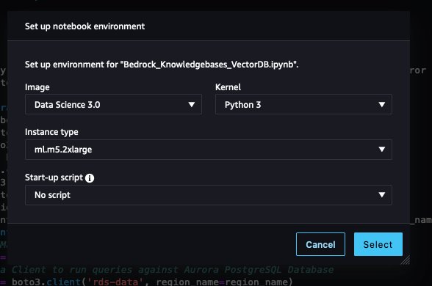The image size is (432, 286).
Task: Click the 'Image' field label
Action: [37, 87]
